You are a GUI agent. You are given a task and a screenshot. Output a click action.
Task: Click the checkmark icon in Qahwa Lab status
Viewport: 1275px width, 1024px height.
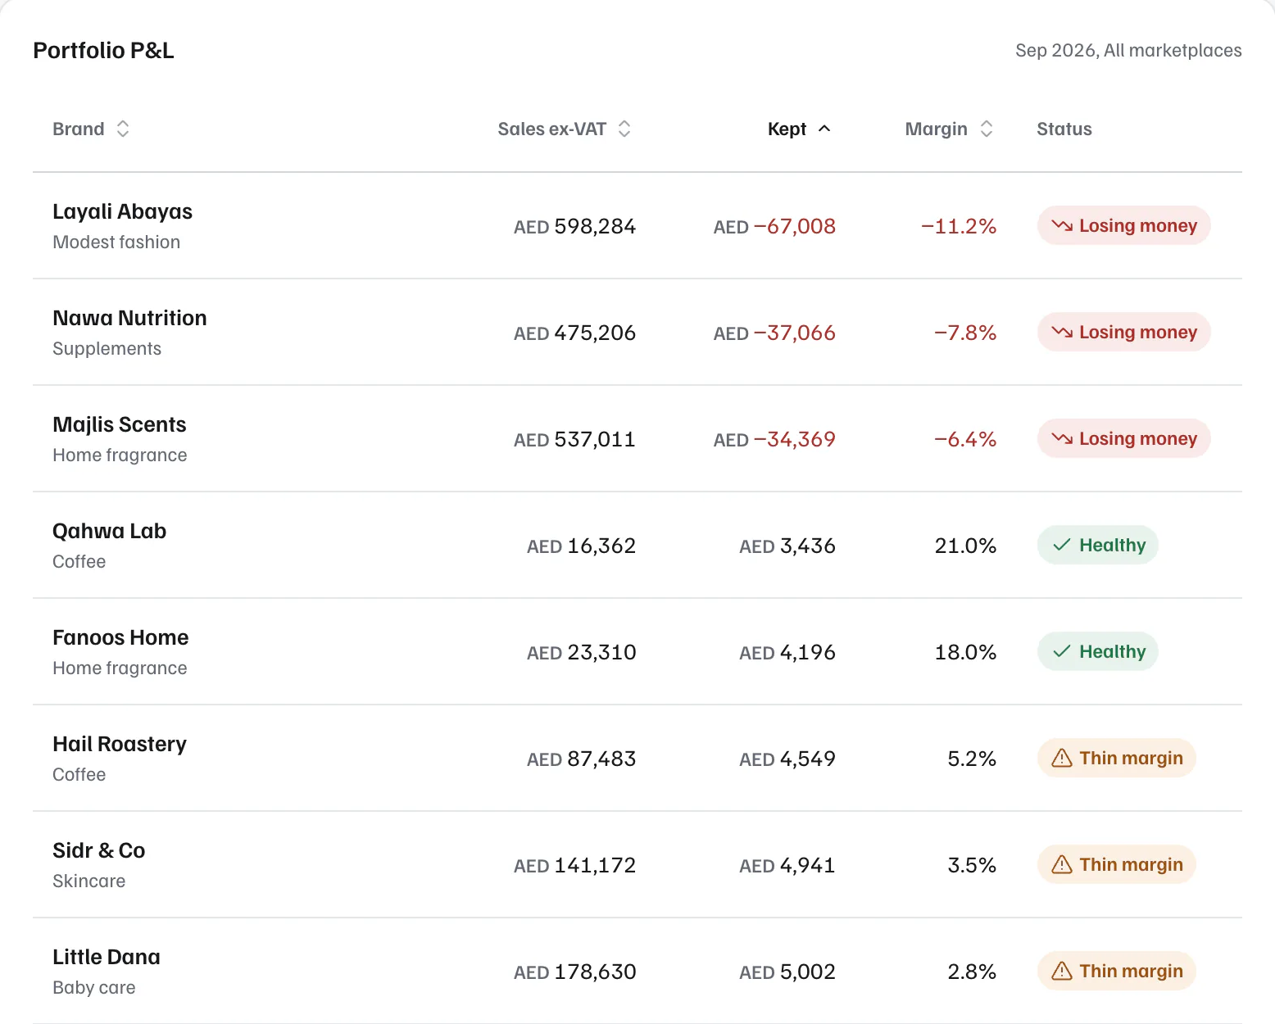click(1062, 545)
